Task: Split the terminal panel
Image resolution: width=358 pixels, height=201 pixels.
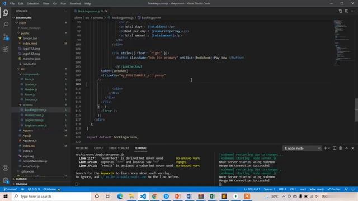Action: [335, 148]
